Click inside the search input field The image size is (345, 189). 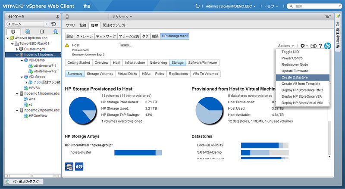[316, 6]
